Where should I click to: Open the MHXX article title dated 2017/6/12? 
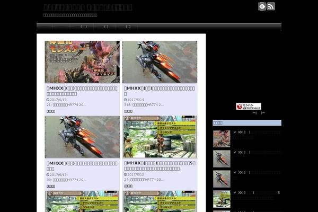pyautogui.click(x=160, y=166)
